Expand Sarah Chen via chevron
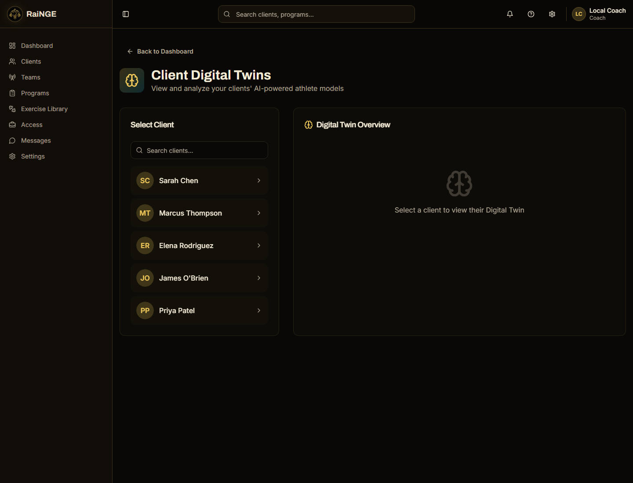The image size is (633, 483). click(x=259, y=180)
